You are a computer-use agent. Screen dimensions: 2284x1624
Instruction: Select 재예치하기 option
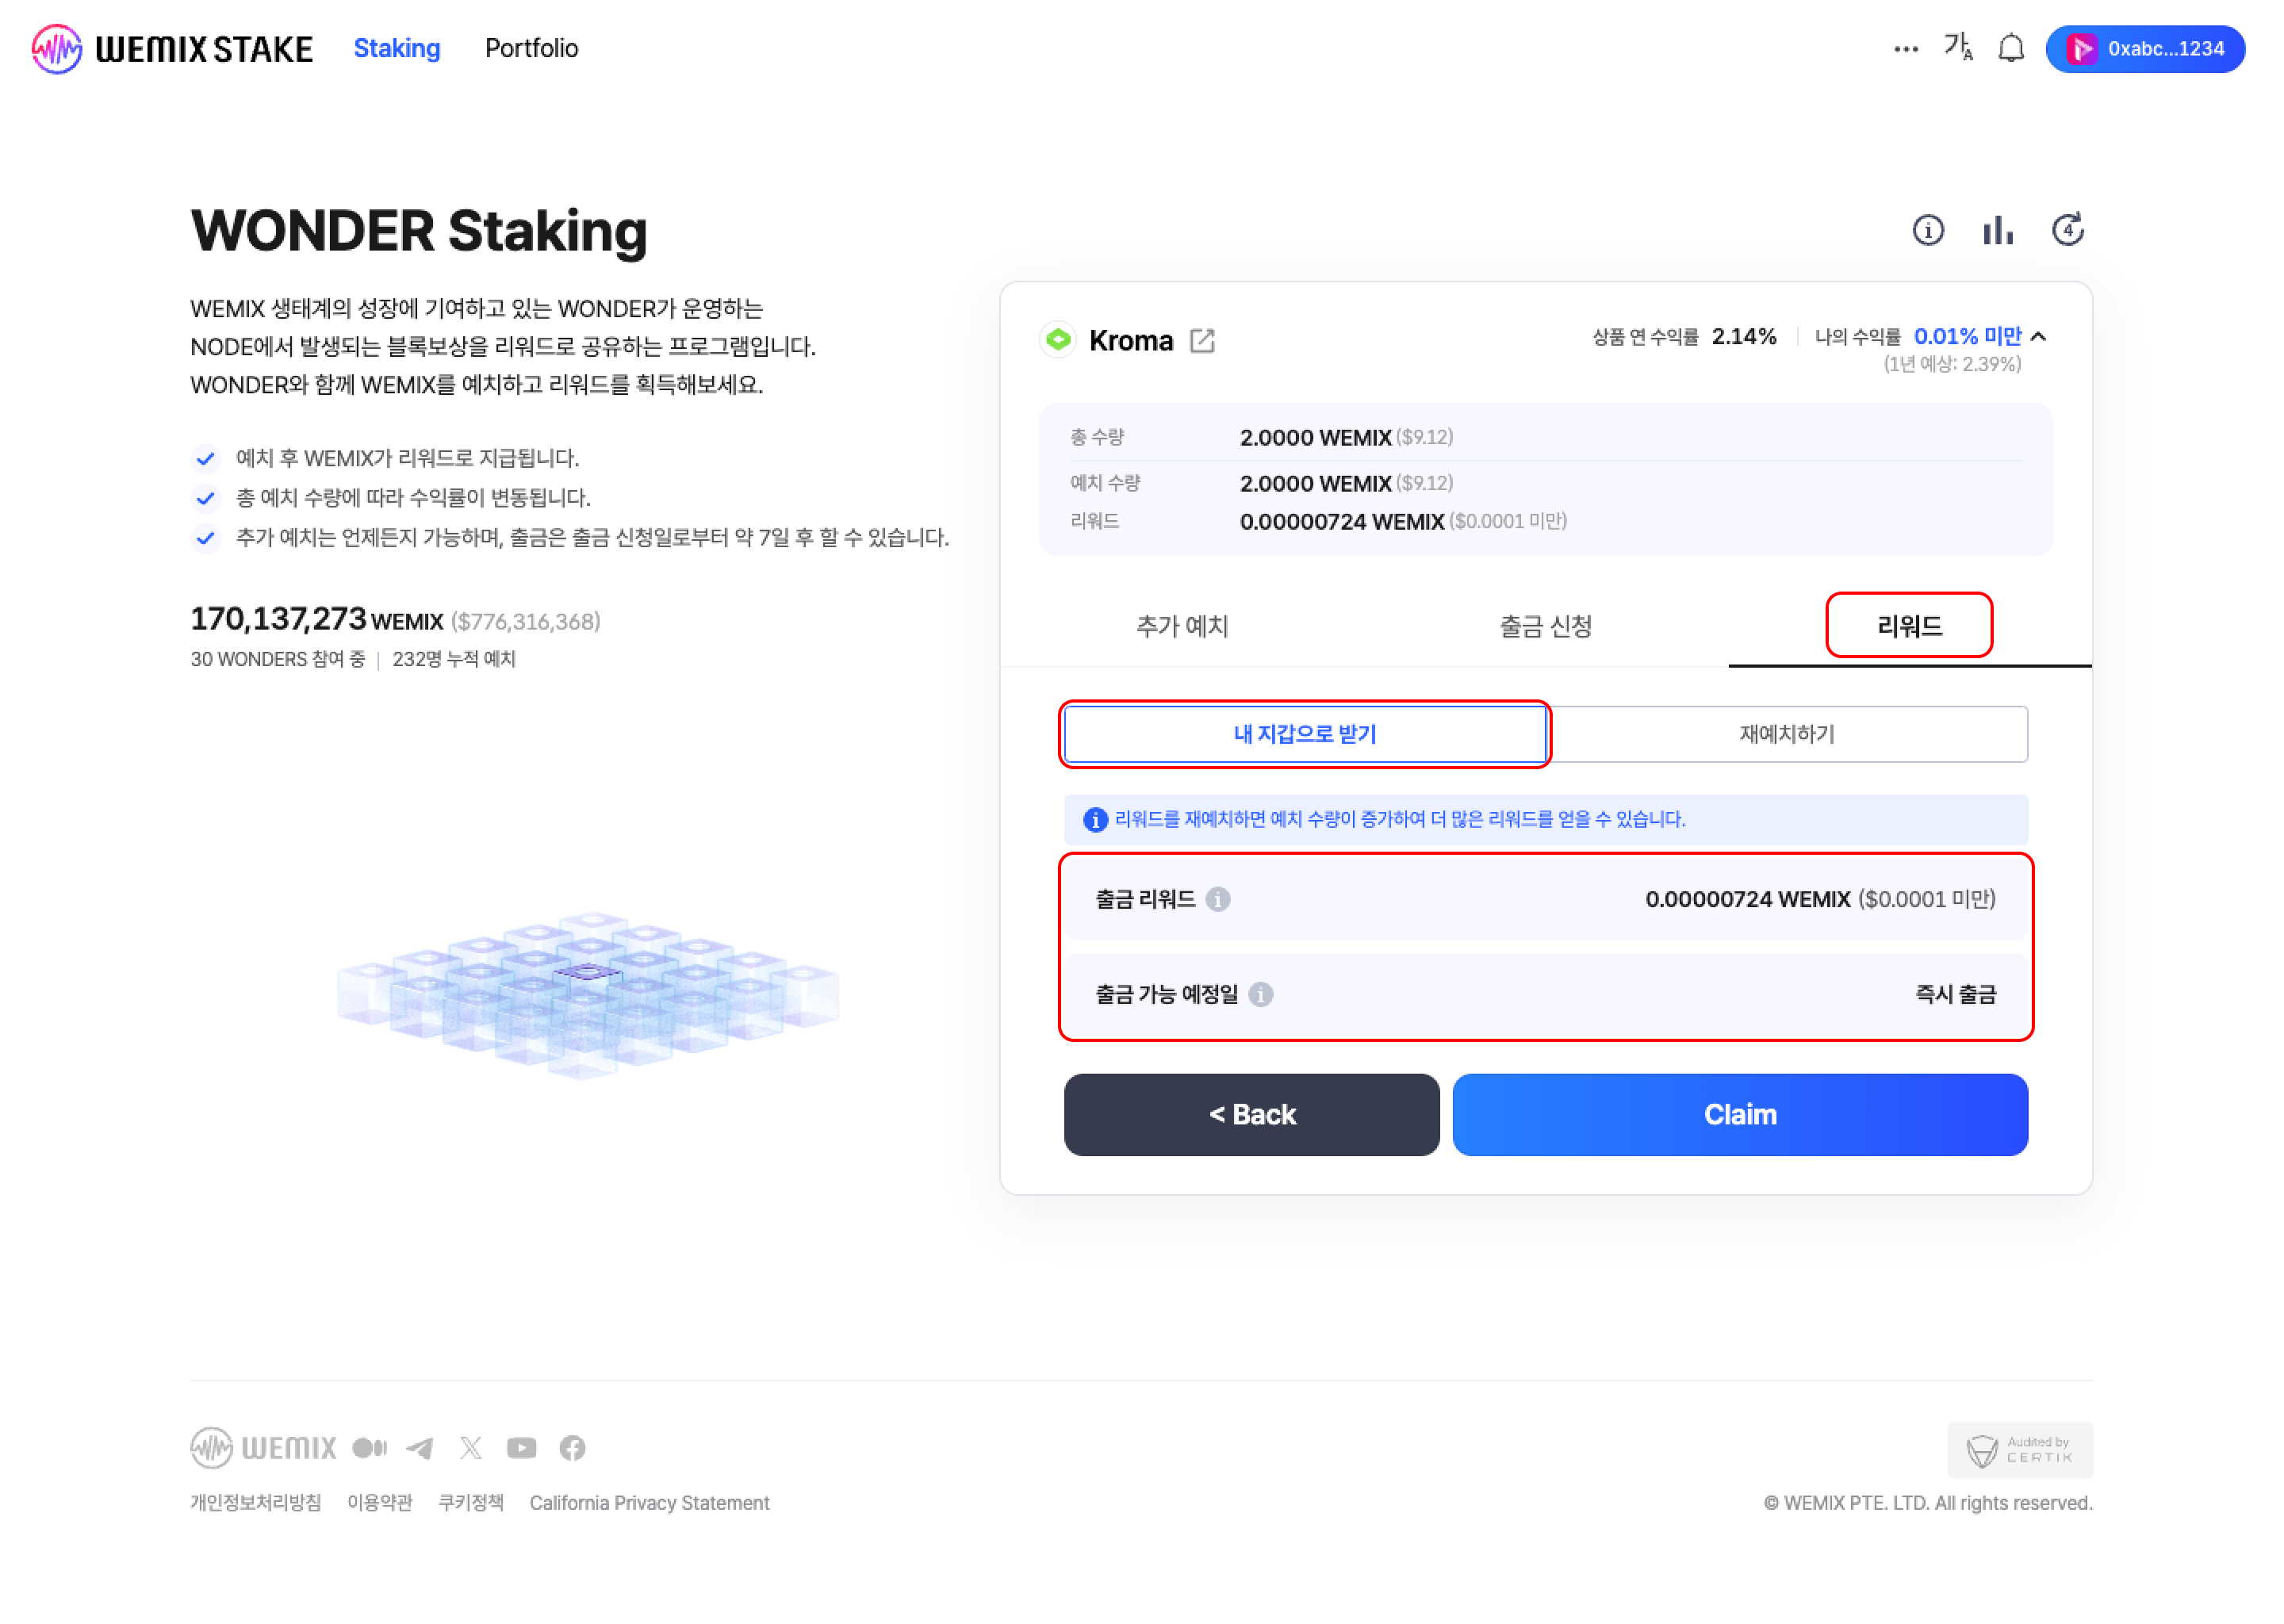[x=1786, y=734]
